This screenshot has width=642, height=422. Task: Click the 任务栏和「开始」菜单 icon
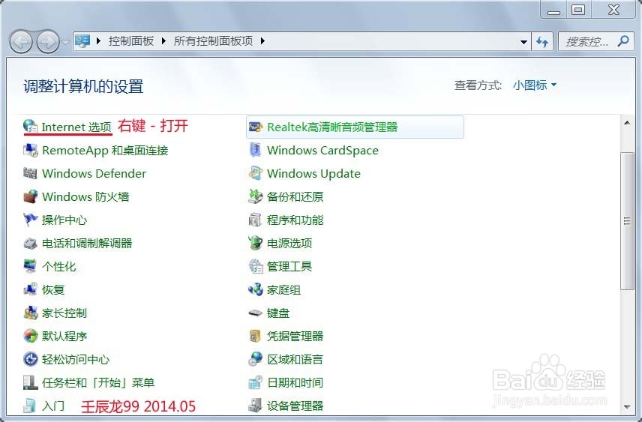pos(30,383)
